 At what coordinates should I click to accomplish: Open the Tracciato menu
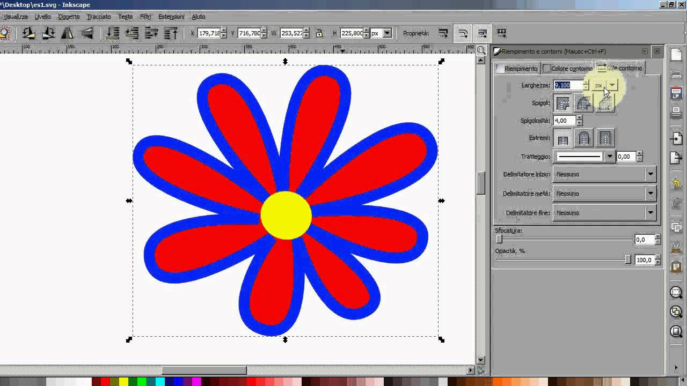99,17
